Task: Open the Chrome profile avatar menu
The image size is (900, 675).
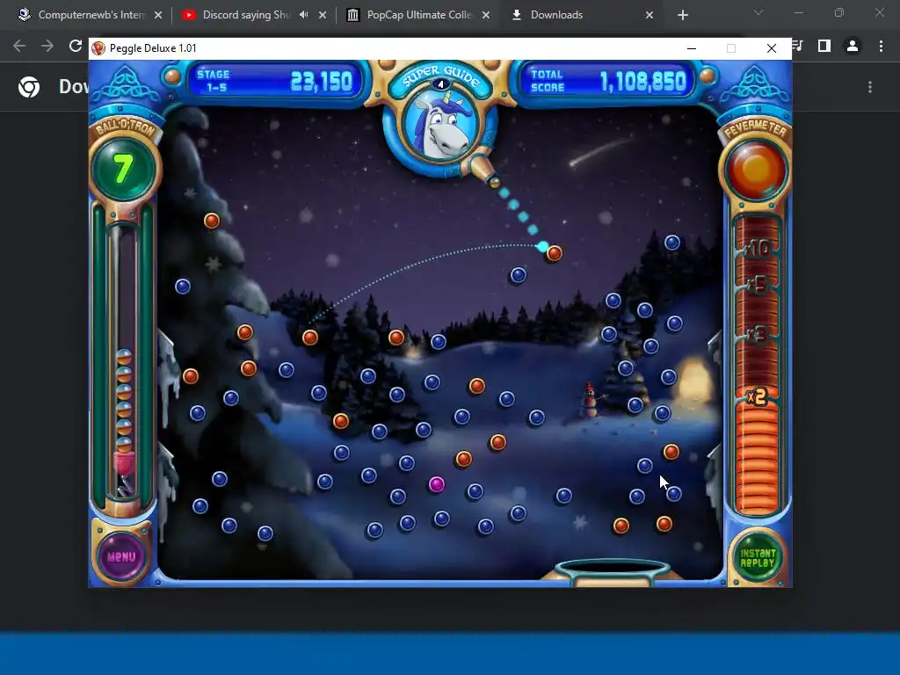Action: point(853,46)
